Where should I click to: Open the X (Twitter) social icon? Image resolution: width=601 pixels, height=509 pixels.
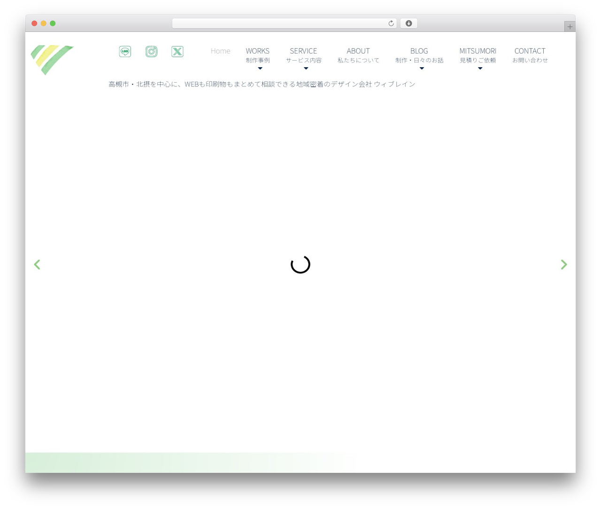pyautogui.click(x=177, y=52)
